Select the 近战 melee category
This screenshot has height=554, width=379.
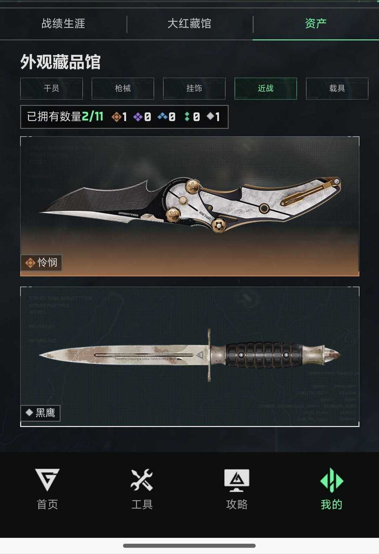[x=266, y=88]
